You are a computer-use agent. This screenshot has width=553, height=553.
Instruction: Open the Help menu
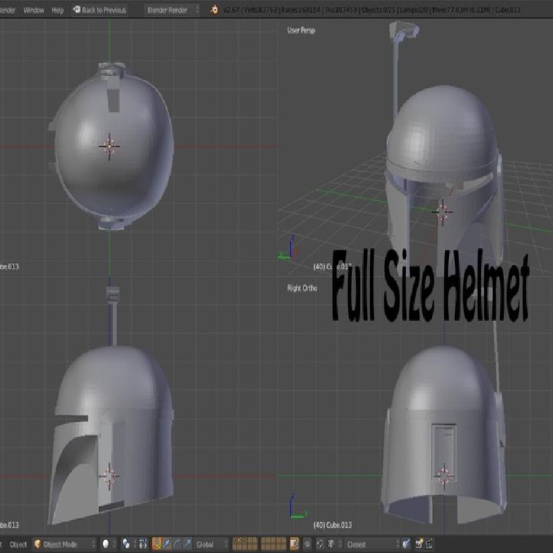click(x=57, y=10)
